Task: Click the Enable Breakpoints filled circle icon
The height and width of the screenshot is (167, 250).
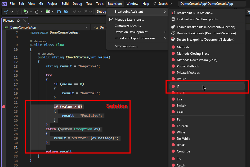Action: coord(173,27)
